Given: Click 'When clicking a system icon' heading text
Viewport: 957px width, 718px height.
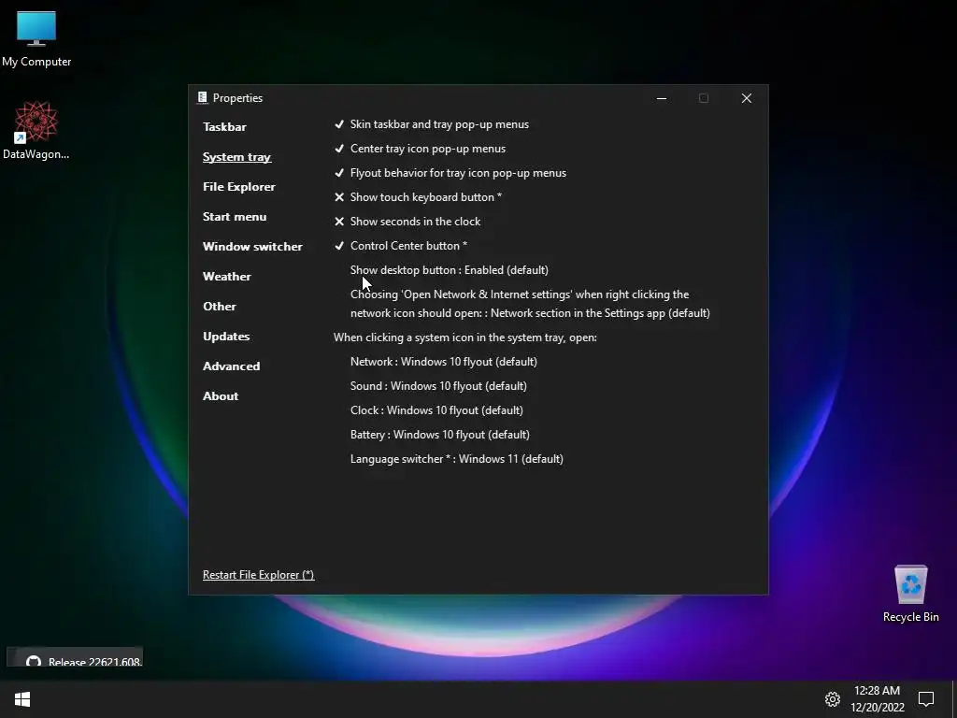Looking at the screenshot, I should pyautogui.click(x=465, y=337).
